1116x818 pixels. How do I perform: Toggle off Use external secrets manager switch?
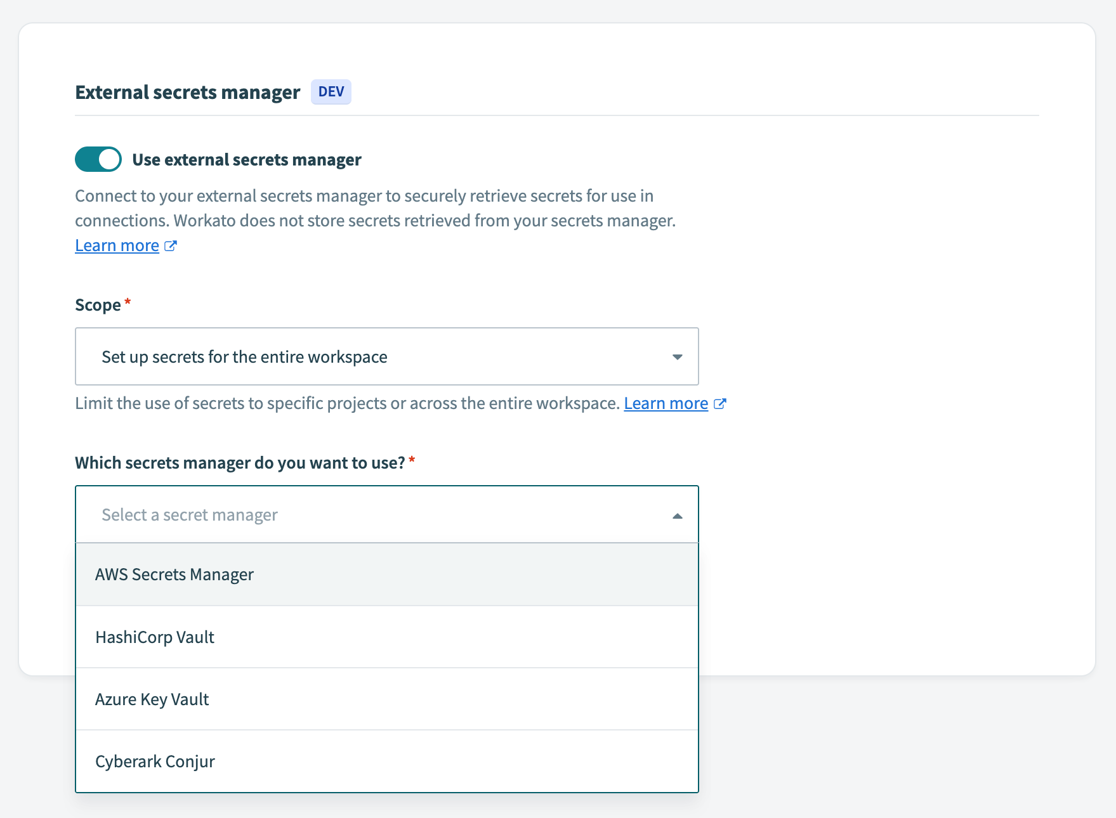[98, 159]
